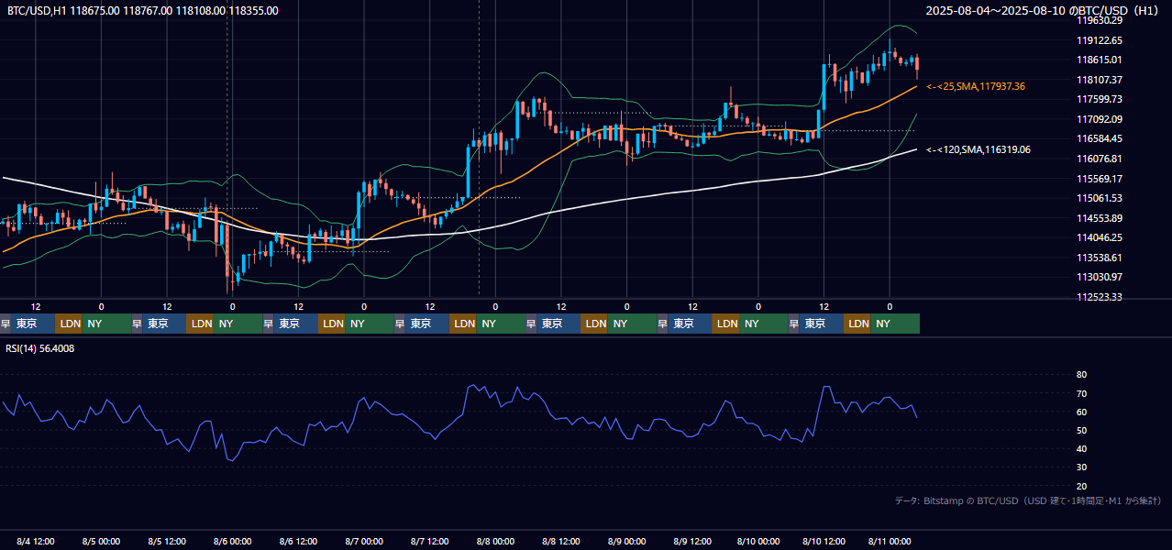
Task: Click the 8/6 00:00 date label
Action: [233, 542]
